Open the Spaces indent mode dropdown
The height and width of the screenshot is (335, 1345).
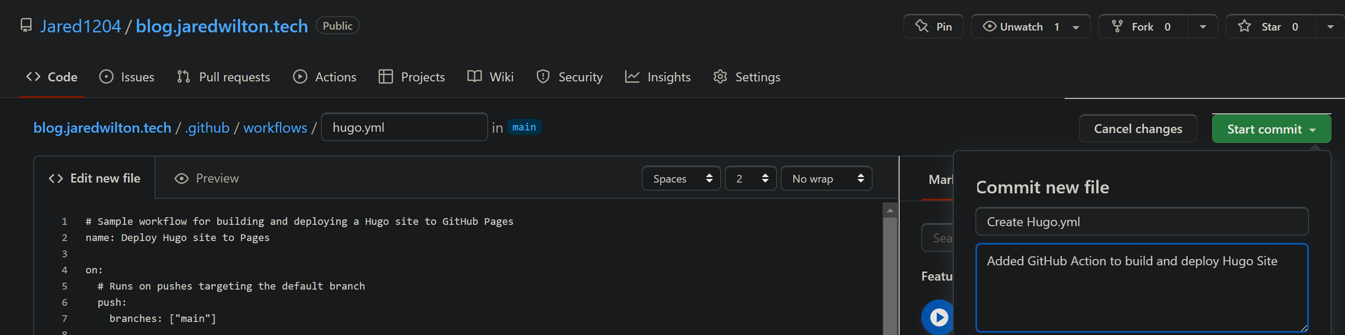681,179
